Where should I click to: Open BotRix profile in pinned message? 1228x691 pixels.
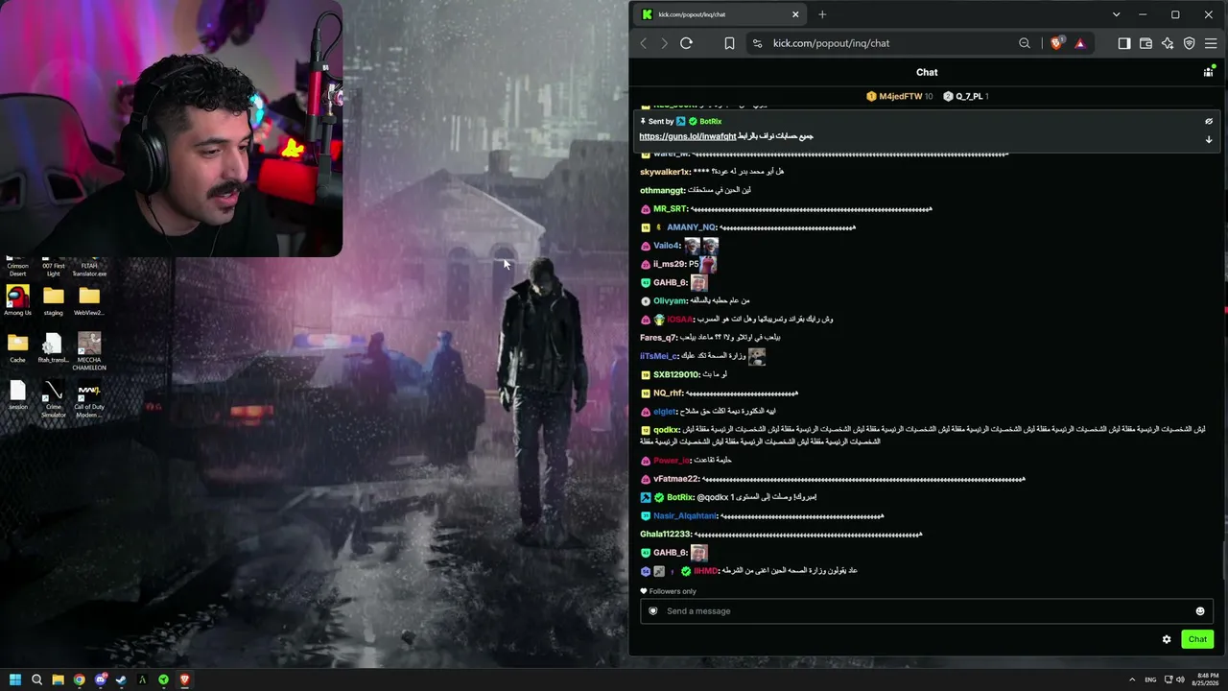[710, 122]
